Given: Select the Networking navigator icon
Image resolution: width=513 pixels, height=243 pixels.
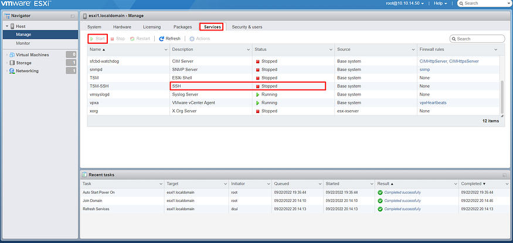Looking at the screenshot, I should click(12, 71).
